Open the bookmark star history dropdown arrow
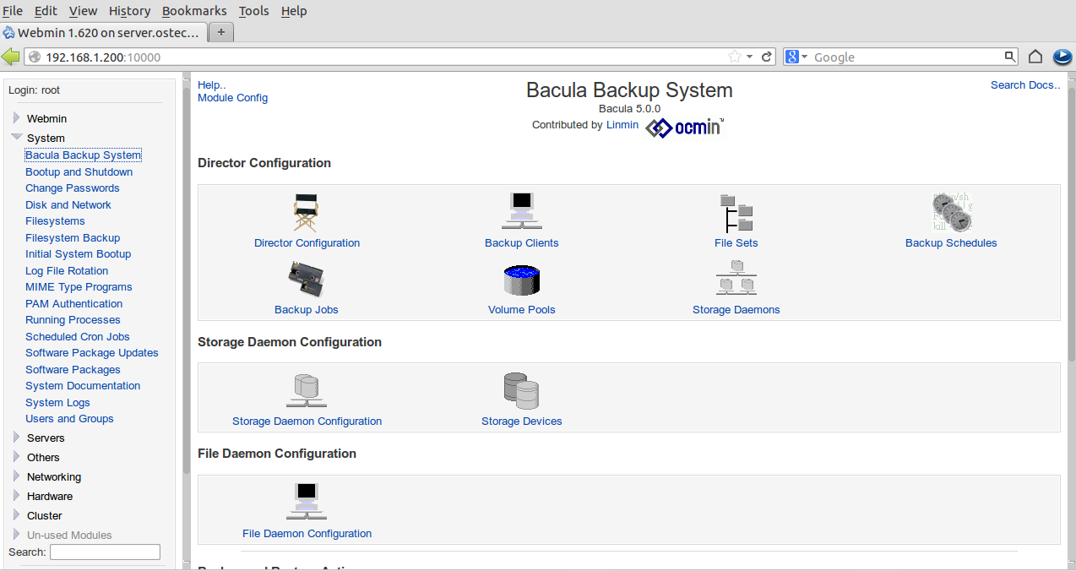This screenshot has height=571, width=1076. [750, 57]
